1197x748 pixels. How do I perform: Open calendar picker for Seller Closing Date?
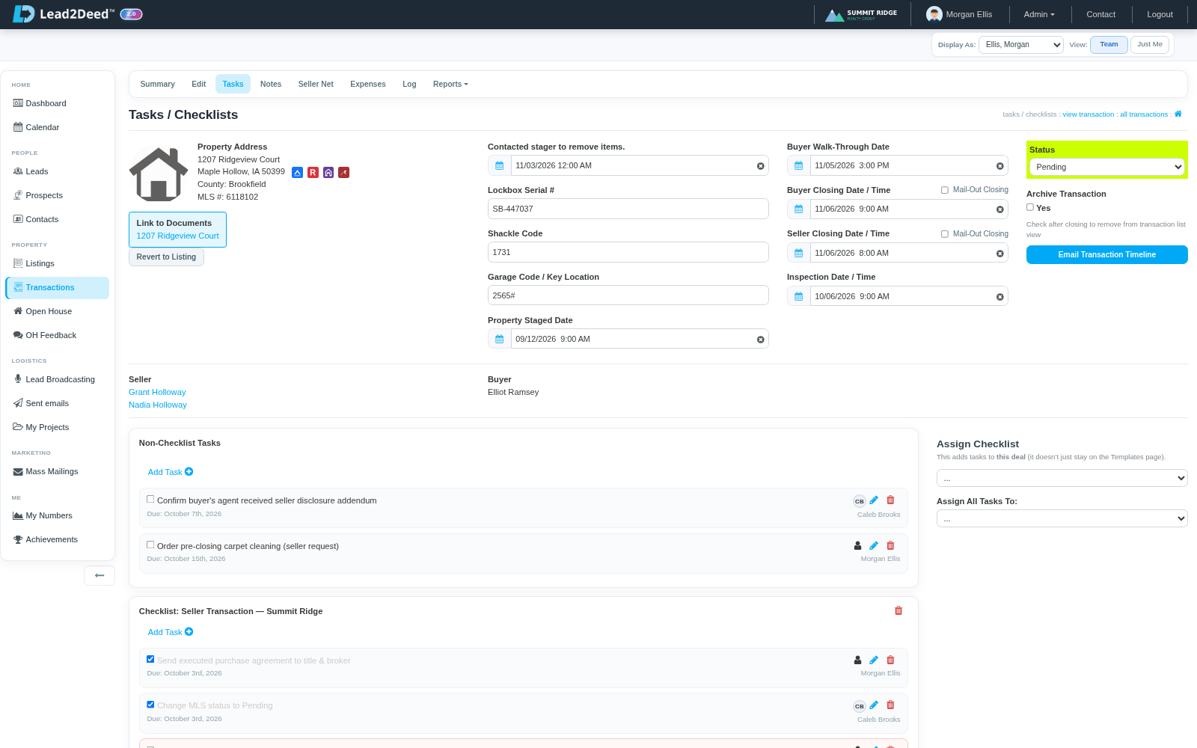coord(799,253)
